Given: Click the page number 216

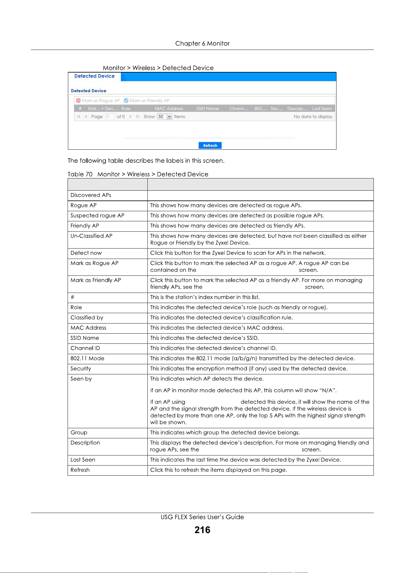Looking at the screenshot, I should click(x=202, y=530).
